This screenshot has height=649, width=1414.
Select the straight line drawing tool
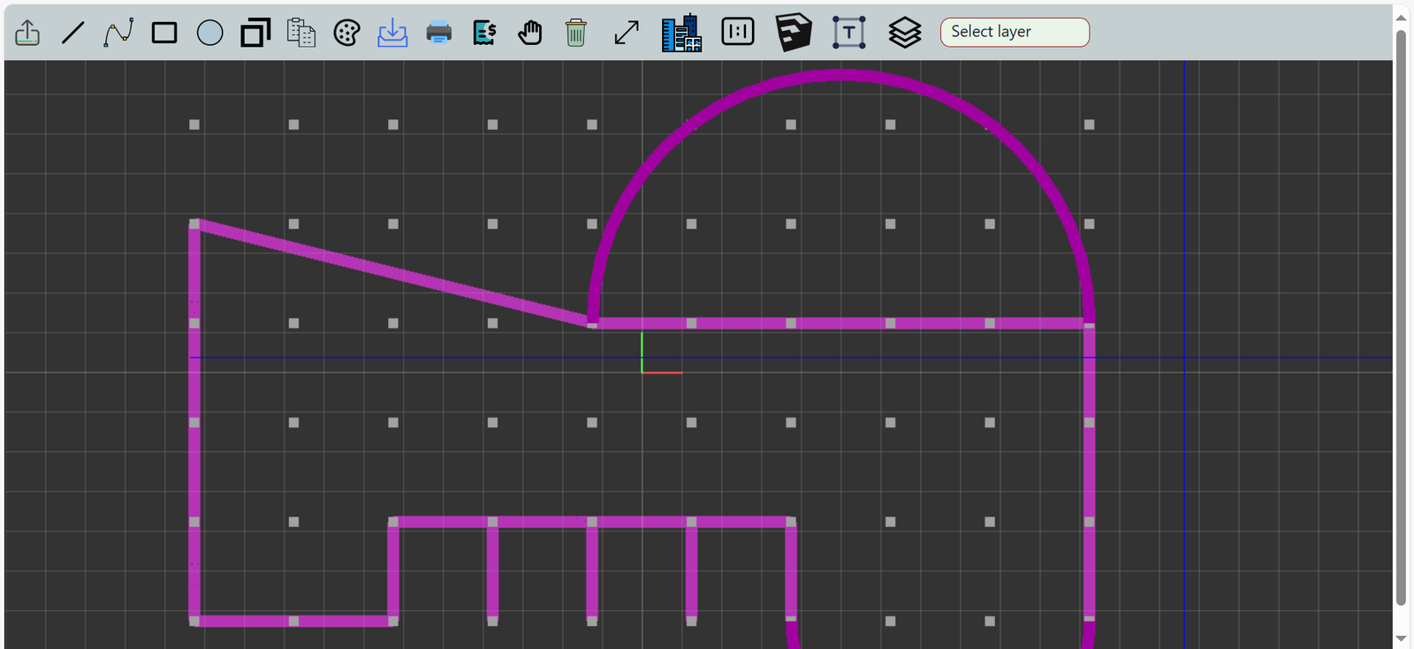tap(73, 33)
